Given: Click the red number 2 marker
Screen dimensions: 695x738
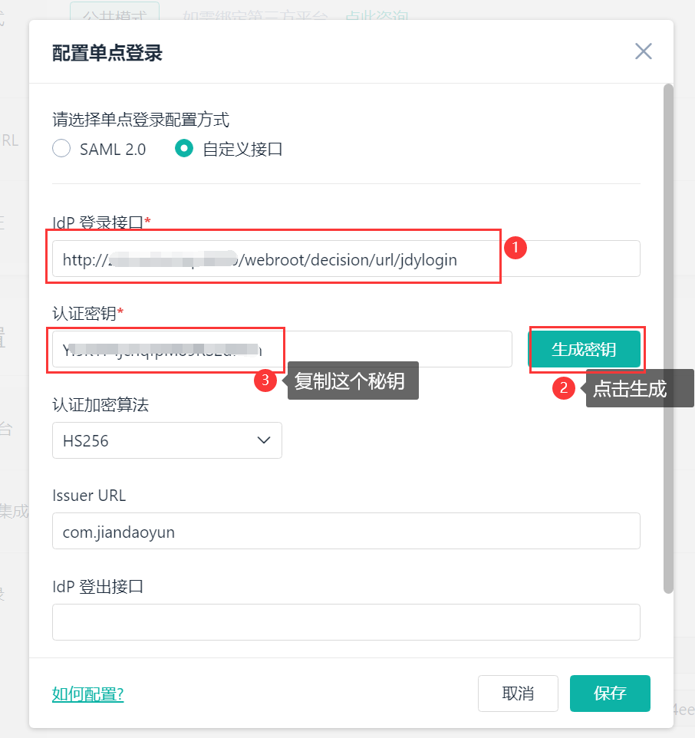Looking at the screenshot, I should pos(564,388).
